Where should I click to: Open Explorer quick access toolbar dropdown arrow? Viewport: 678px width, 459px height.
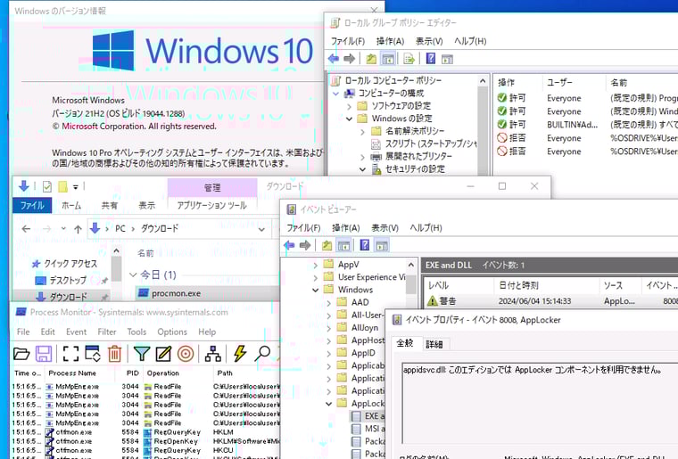point(75,187)
